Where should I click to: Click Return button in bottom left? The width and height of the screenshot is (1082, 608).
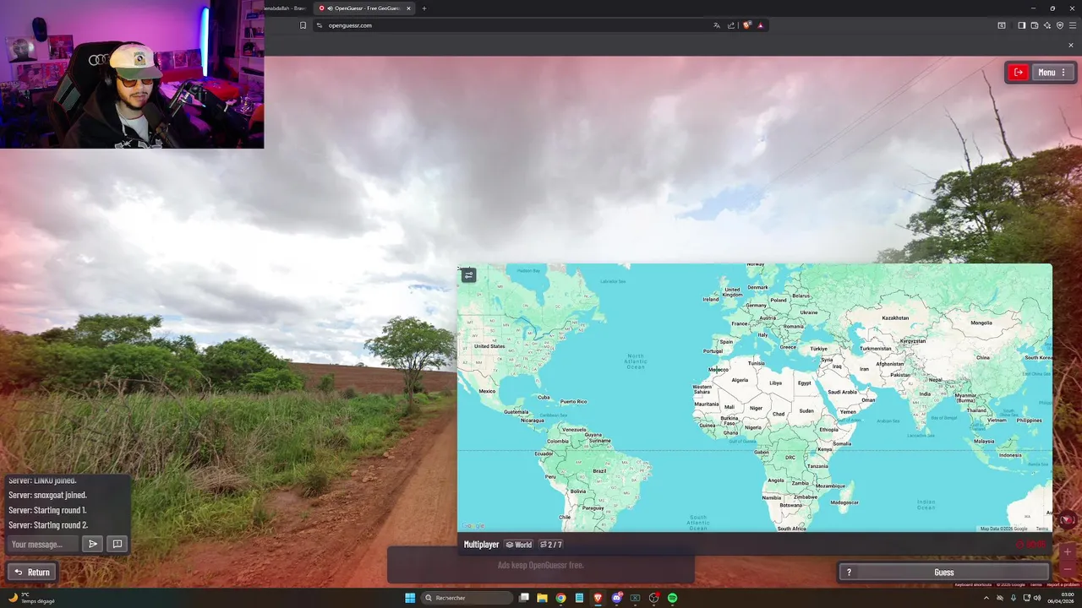[32, 573]
